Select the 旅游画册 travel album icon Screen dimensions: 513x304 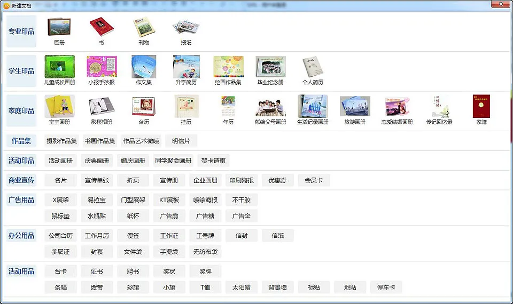pyautogui.click(x=355, y=107)
